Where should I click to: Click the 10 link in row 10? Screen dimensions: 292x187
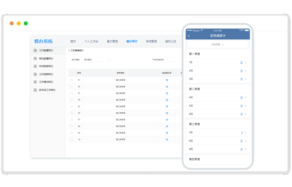coord(167,139)
